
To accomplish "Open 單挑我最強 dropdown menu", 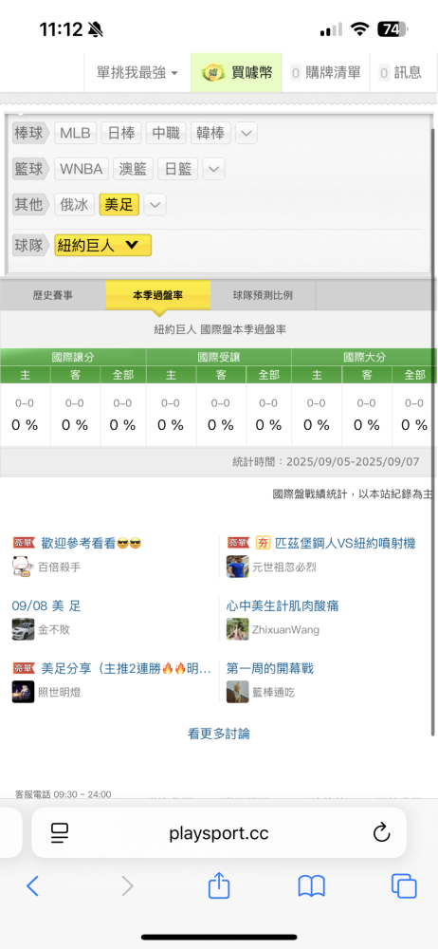I will coord(137,73).
